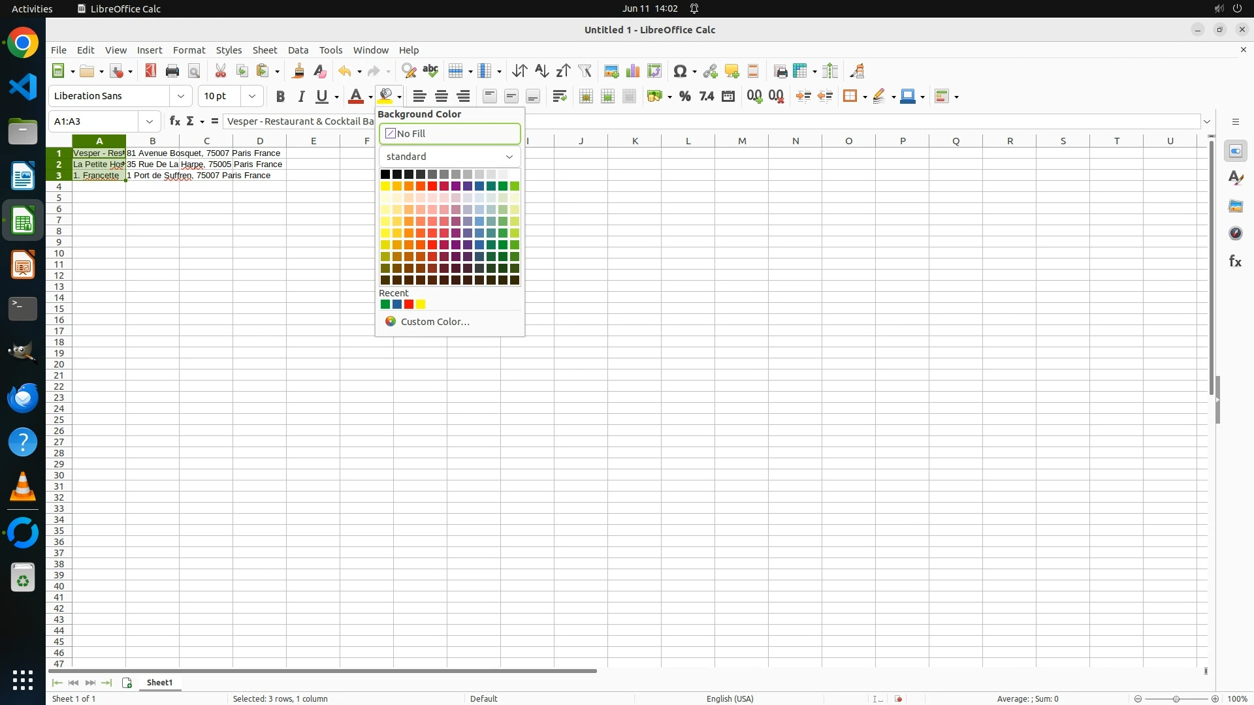Open the Format menu
Image resolution: width=1254 pixels, height=705 pixels.
[x=189, y=50]
